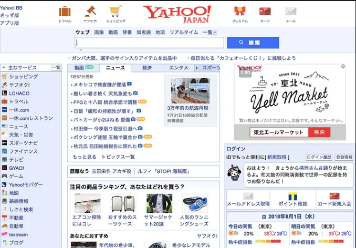Click the ショッピング icon in services sidebar
356x248 pixels.
pyautogui.click(x=4, y=77)
